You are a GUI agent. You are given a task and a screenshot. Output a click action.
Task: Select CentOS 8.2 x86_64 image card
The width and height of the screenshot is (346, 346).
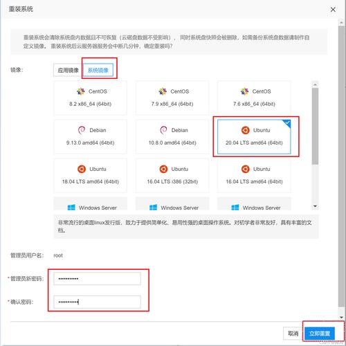point(90,98)
